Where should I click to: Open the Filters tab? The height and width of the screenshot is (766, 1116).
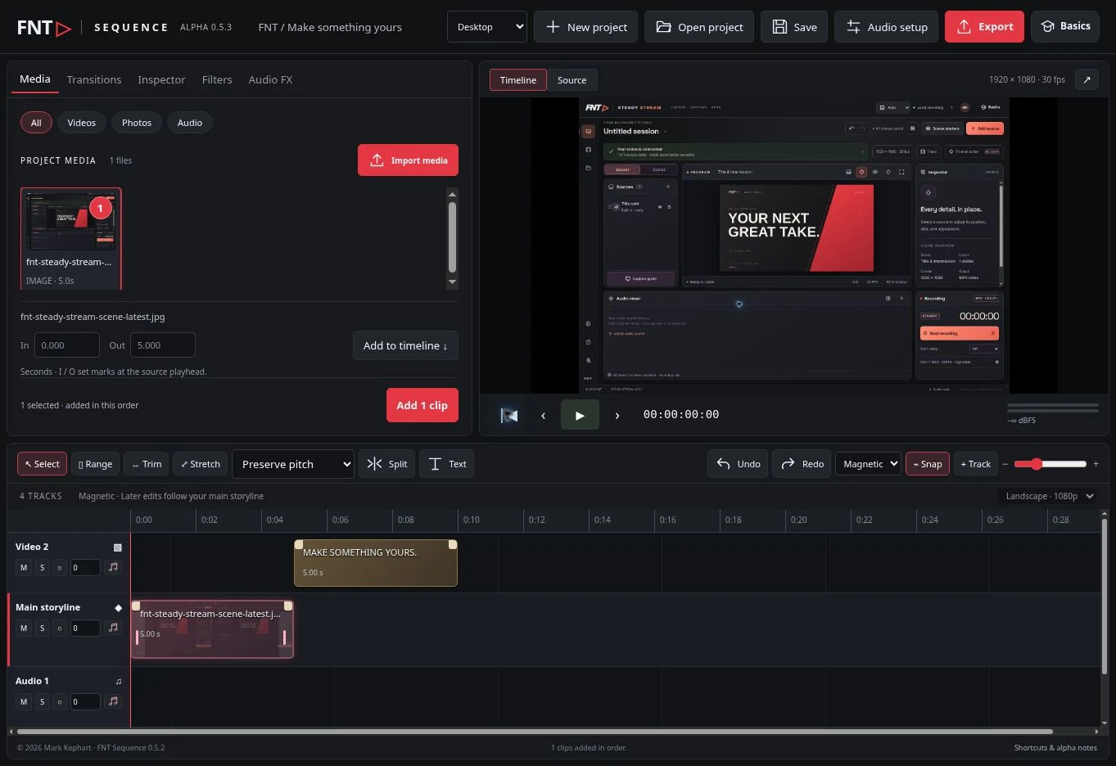click(x=217, y=79)
